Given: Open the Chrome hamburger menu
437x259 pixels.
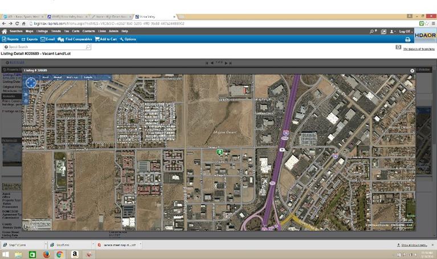Looking at the screenshot, I should point(434,24).
